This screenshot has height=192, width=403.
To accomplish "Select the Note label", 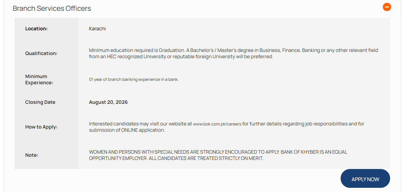I will click(x=32, y=155).
